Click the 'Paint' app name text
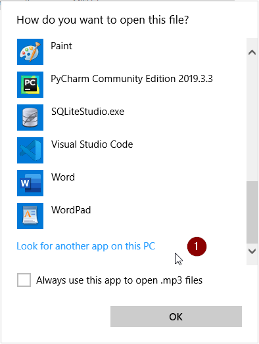259x344 pixels. click(x=61, y=46)
